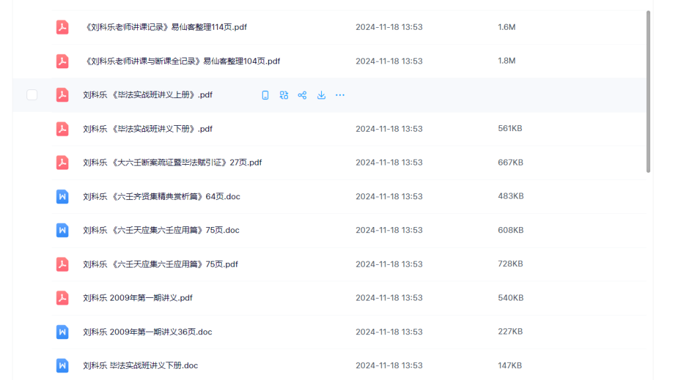Click Word icon for 六壬天应集六壬应用篇 75页.doc
Image resolution: width=678 pixels, height=380 pixels.
(x=62, y=230)
